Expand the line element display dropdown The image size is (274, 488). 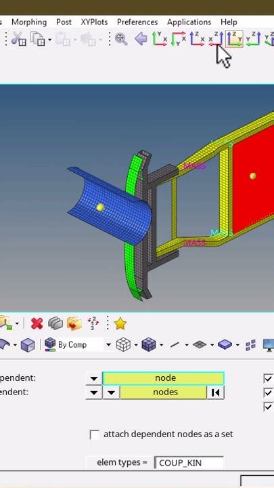tap(187, 345)
